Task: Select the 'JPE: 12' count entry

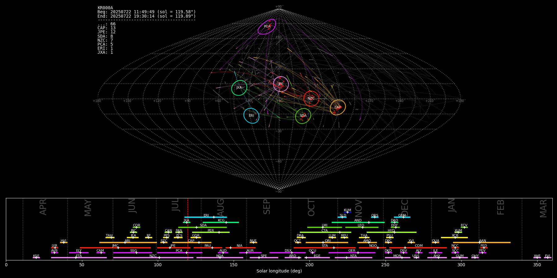Action: tap(106, 32)
